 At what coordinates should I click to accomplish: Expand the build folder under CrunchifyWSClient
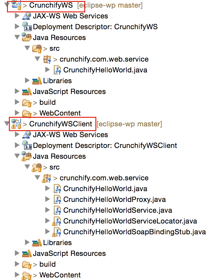click(17, 264)
